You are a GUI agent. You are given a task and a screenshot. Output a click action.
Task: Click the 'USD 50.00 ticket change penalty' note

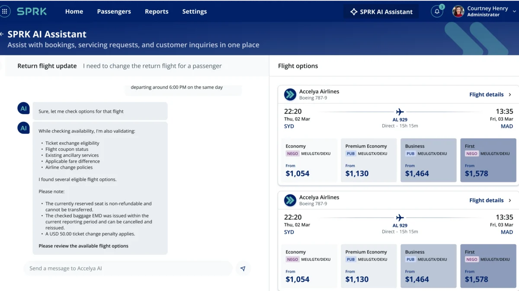[90, 234]
